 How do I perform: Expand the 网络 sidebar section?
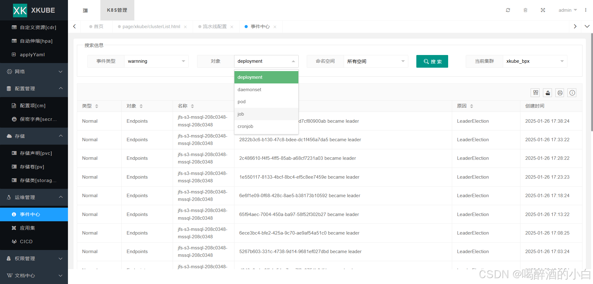(x=34, y=72)
